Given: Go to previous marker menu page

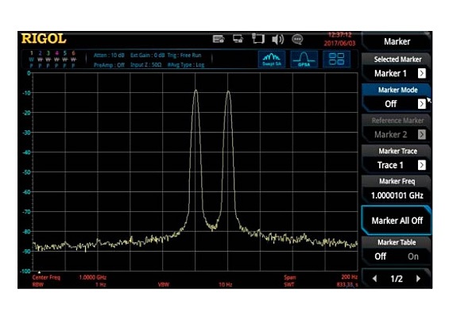Looking at the screenshot, I should pyautogui.click(x=374, y=279).
